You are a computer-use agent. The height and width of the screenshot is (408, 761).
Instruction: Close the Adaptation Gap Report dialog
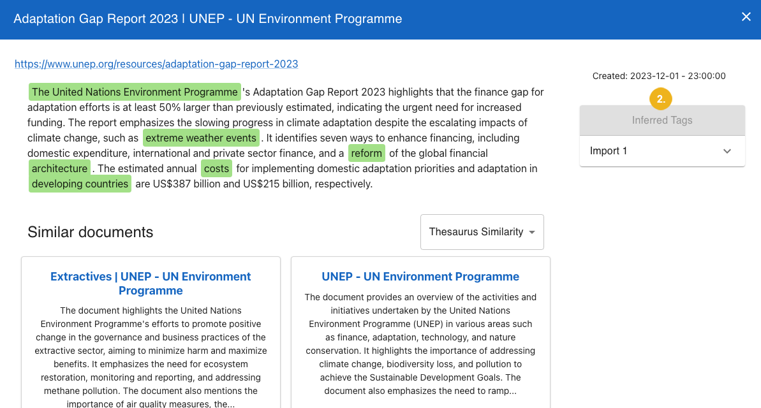pyautogui.click(x=746, y=17)
